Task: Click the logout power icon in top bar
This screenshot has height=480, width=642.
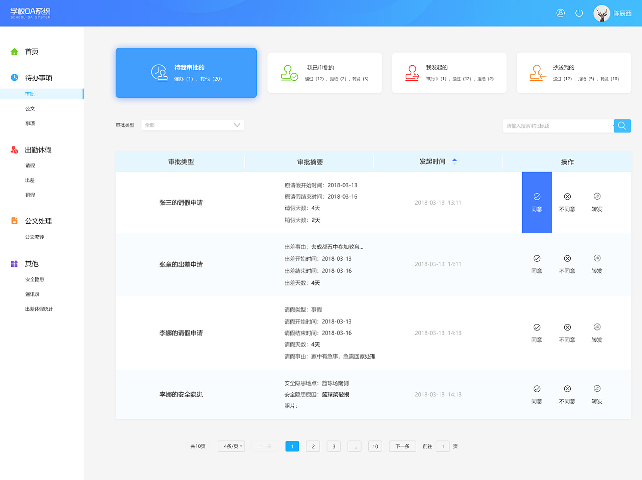Action: click(x=579, y=13)
